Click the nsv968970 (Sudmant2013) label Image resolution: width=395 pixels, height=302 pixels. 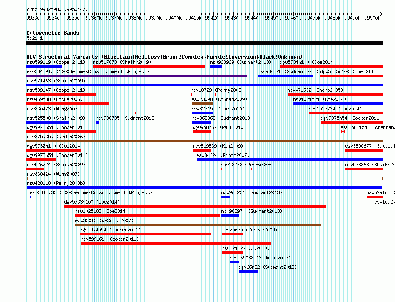click(x=252, y=211)
